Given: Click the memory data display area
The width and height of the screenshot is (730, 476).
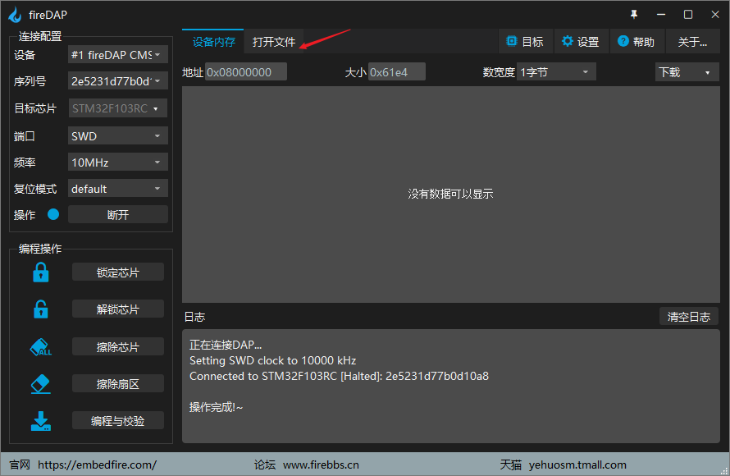Looking at the screenshot, I should point(450,195).
